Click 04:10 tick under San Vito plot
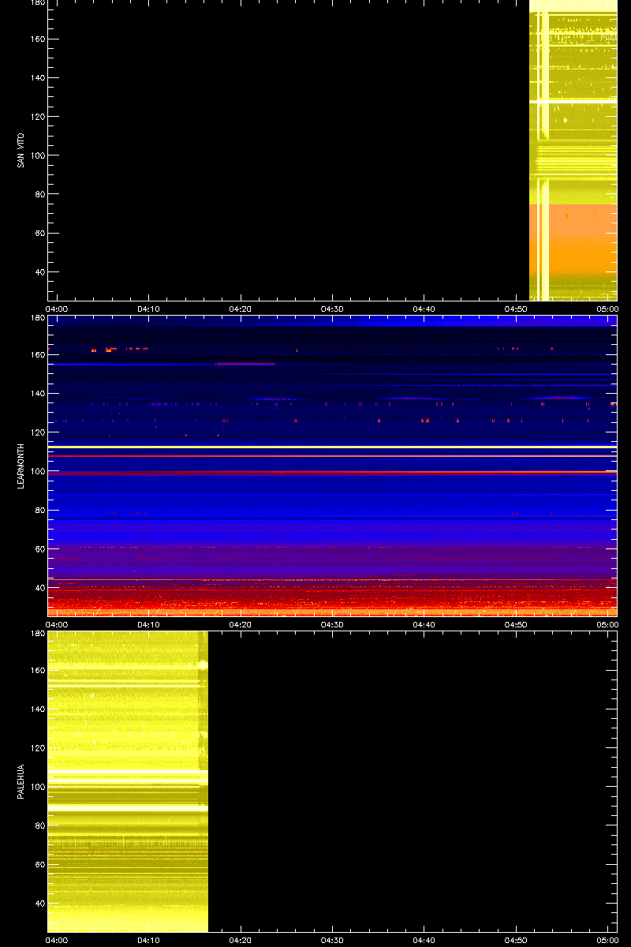631x947 pixels. 149,309
